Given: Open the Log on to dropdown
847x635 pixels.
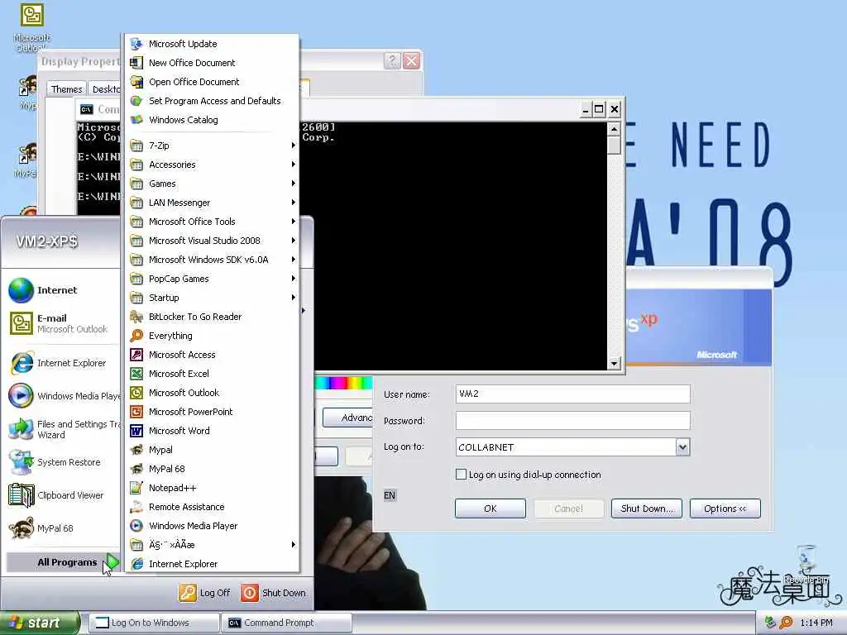Looking at the screenshot, I should pyautogui.click(x=682, y=447).
